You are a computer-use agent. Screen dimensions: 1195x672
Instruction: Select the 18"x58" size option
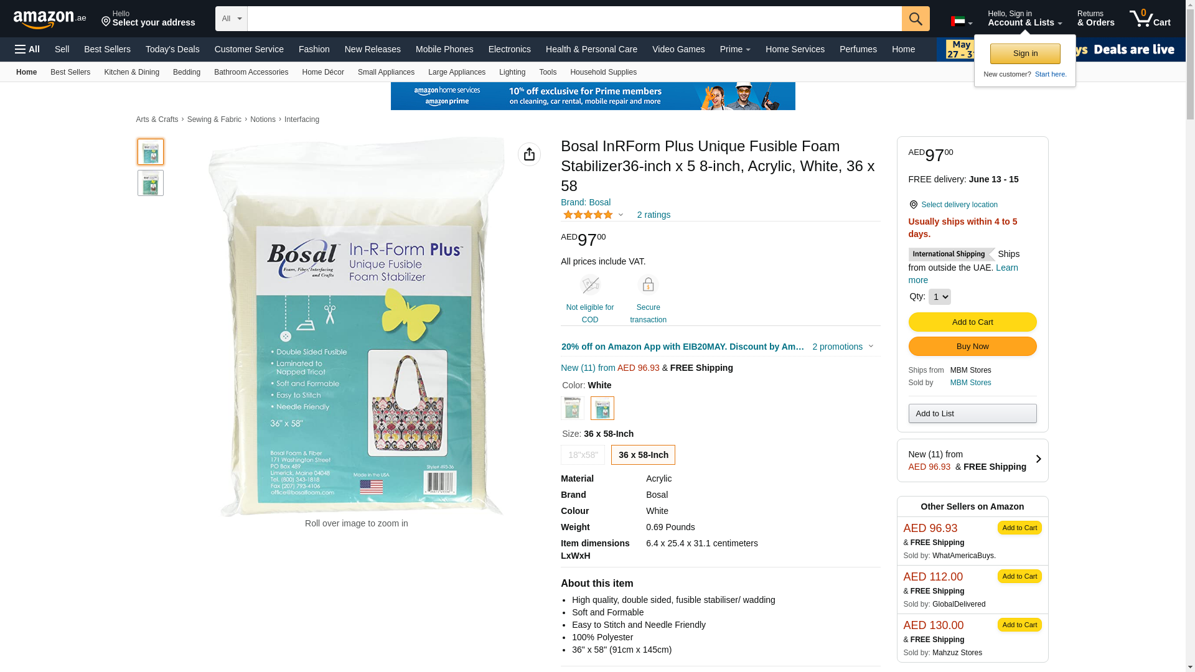tap(583, 455)
